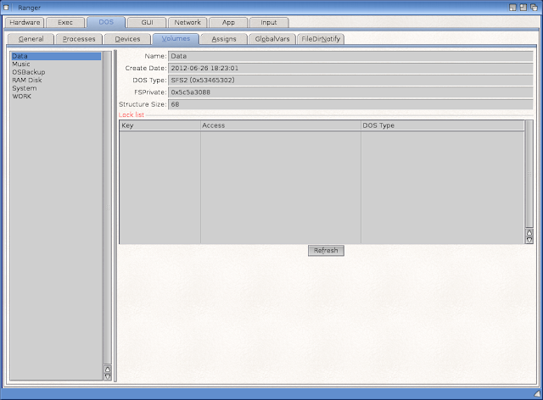543x400 pixels.
Task: Choose the OSBackup volume entry
Action: [28, 72]
